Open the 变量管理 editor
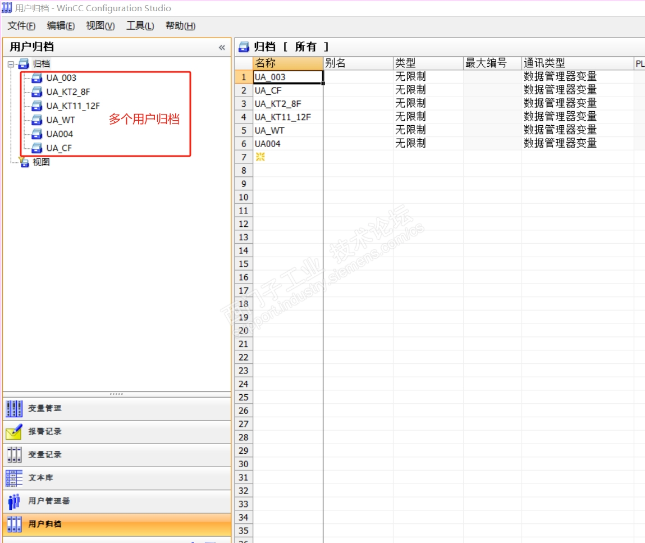This screenshot has height=543, width=645. pyautogui.click(x=117, y=408)
